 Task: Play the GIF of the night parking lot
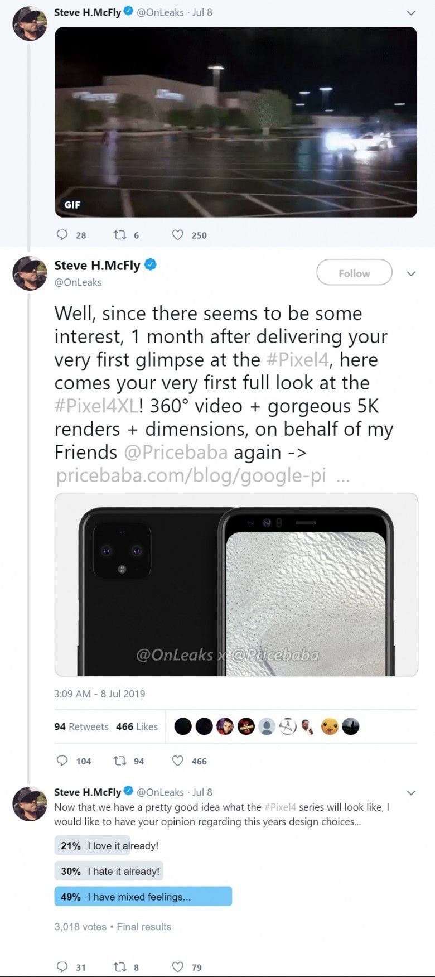tap(236, 122)
